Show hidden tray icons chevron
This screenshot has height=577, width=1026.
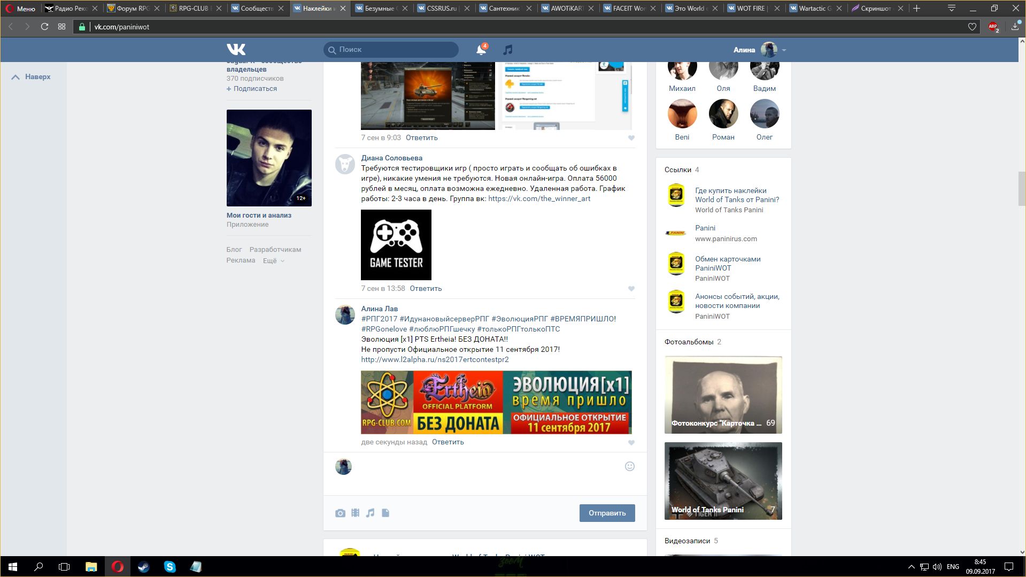(911, 567)
